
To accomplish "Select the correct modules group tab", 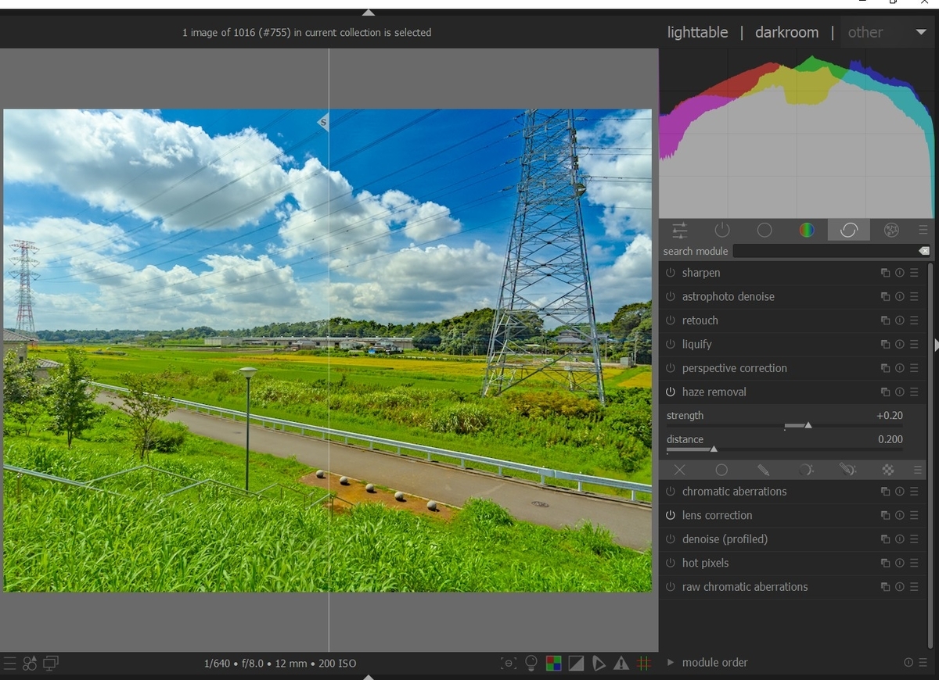I will coord(849,230).
